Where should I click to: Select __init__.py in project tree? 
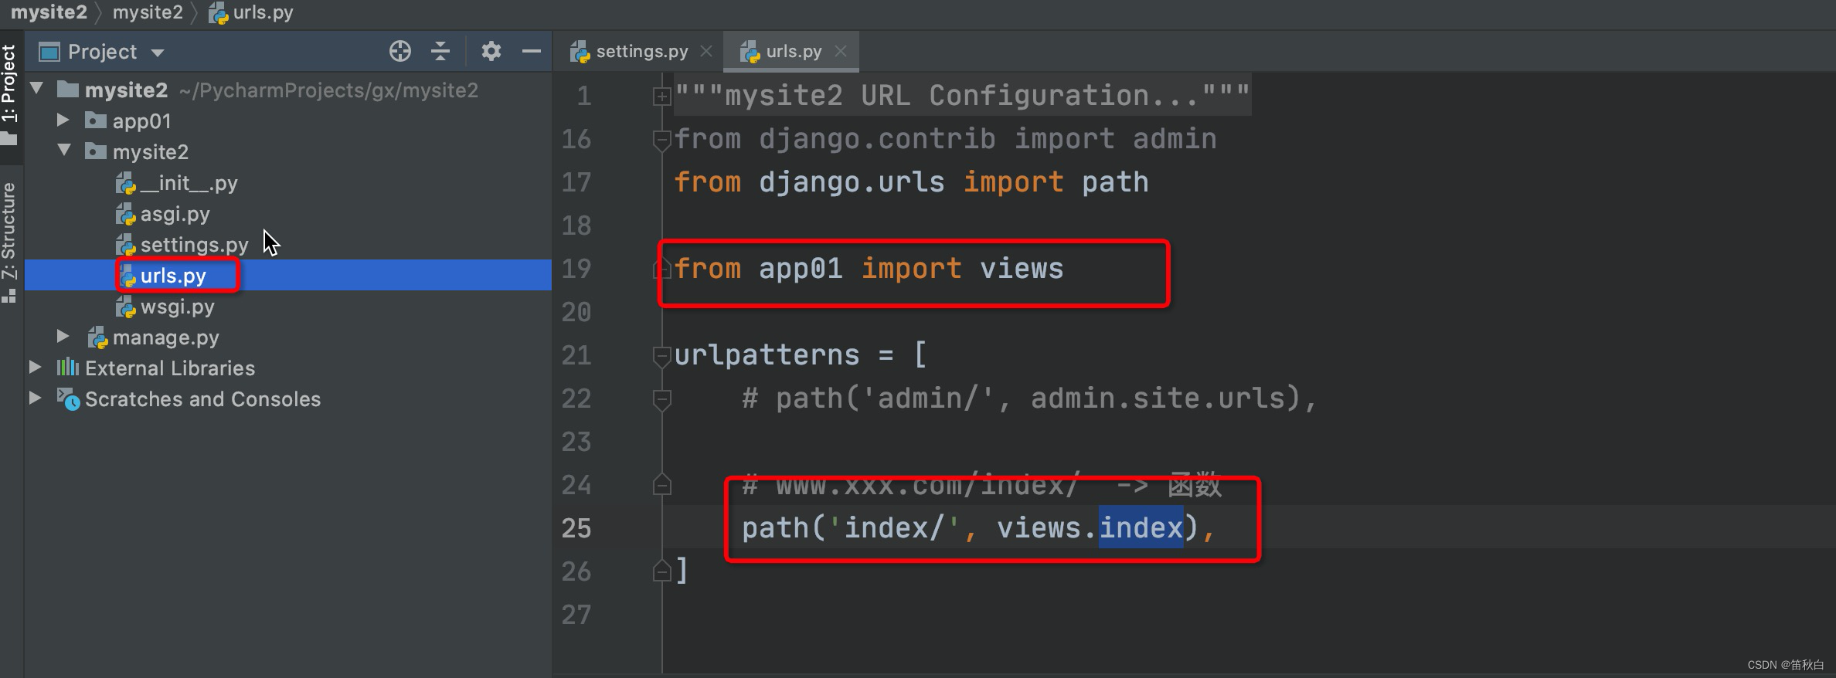click(189, 183)
